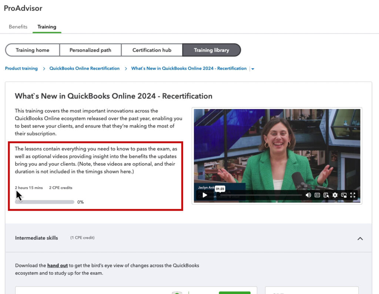
Task: Click the Training home option
Action: point(32,50)
